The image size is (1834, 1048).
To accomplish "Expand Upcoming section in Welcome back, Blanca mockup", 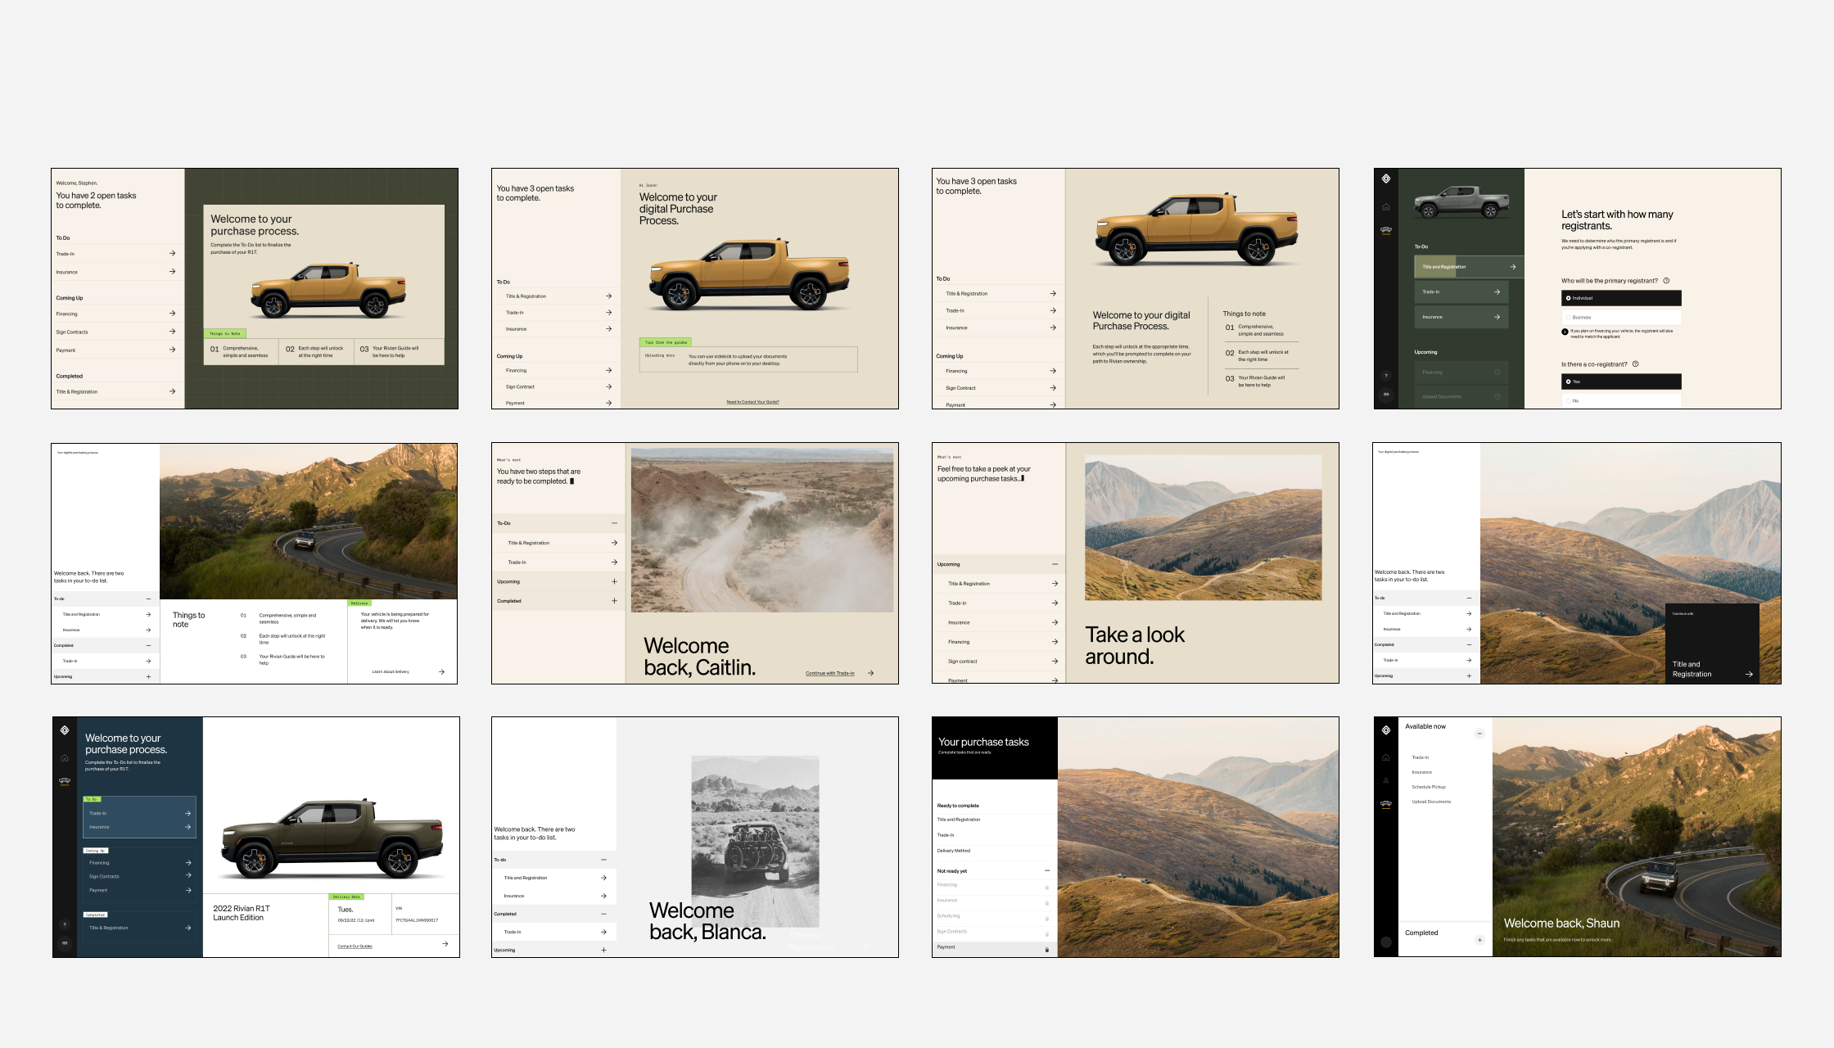I will (603, 950).
